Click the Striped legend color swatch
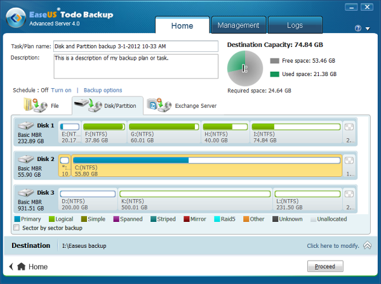This screenshot has height=284, width=381. pyautogui.click(x=153, y=219)
